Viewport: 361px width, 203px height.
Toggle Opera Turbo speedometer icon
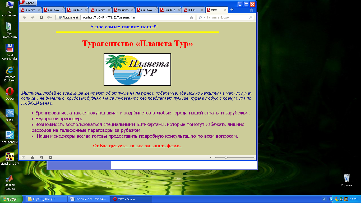(x=50, y=158)
